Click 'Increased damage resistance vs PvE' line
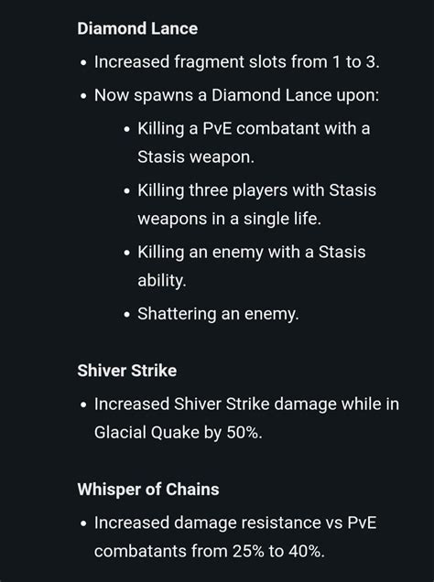 pos(235,523)
